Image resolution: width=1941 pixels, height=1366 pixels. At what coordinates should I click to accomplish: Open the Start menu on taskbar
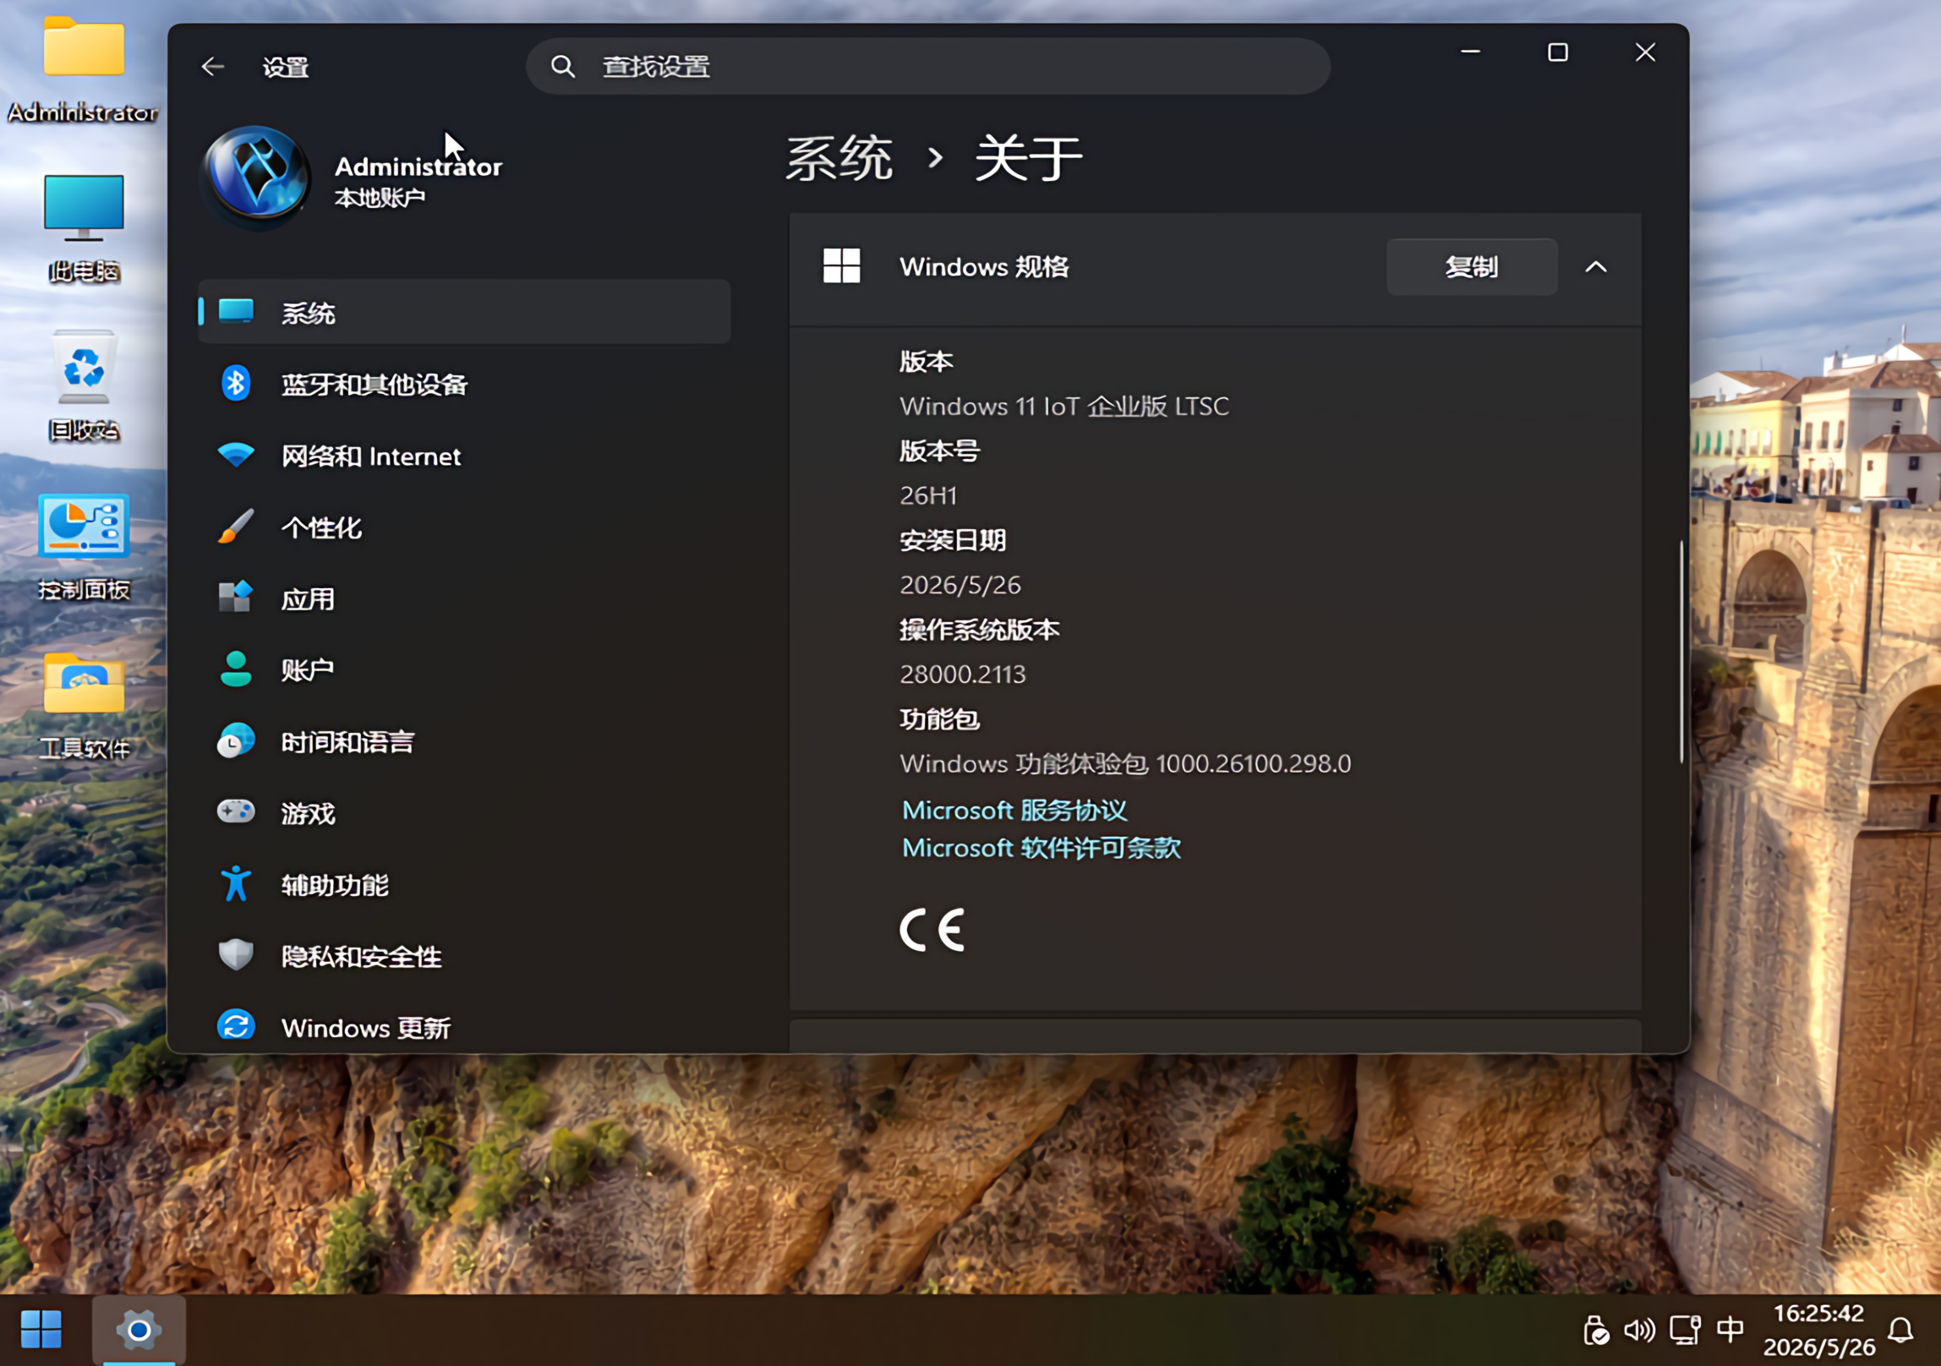41,1330
